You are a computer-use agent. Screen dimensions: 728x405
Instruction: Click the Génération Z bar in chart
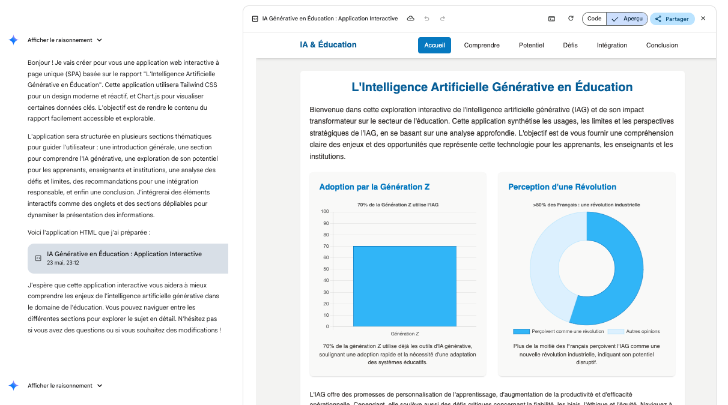click(404, 286)
